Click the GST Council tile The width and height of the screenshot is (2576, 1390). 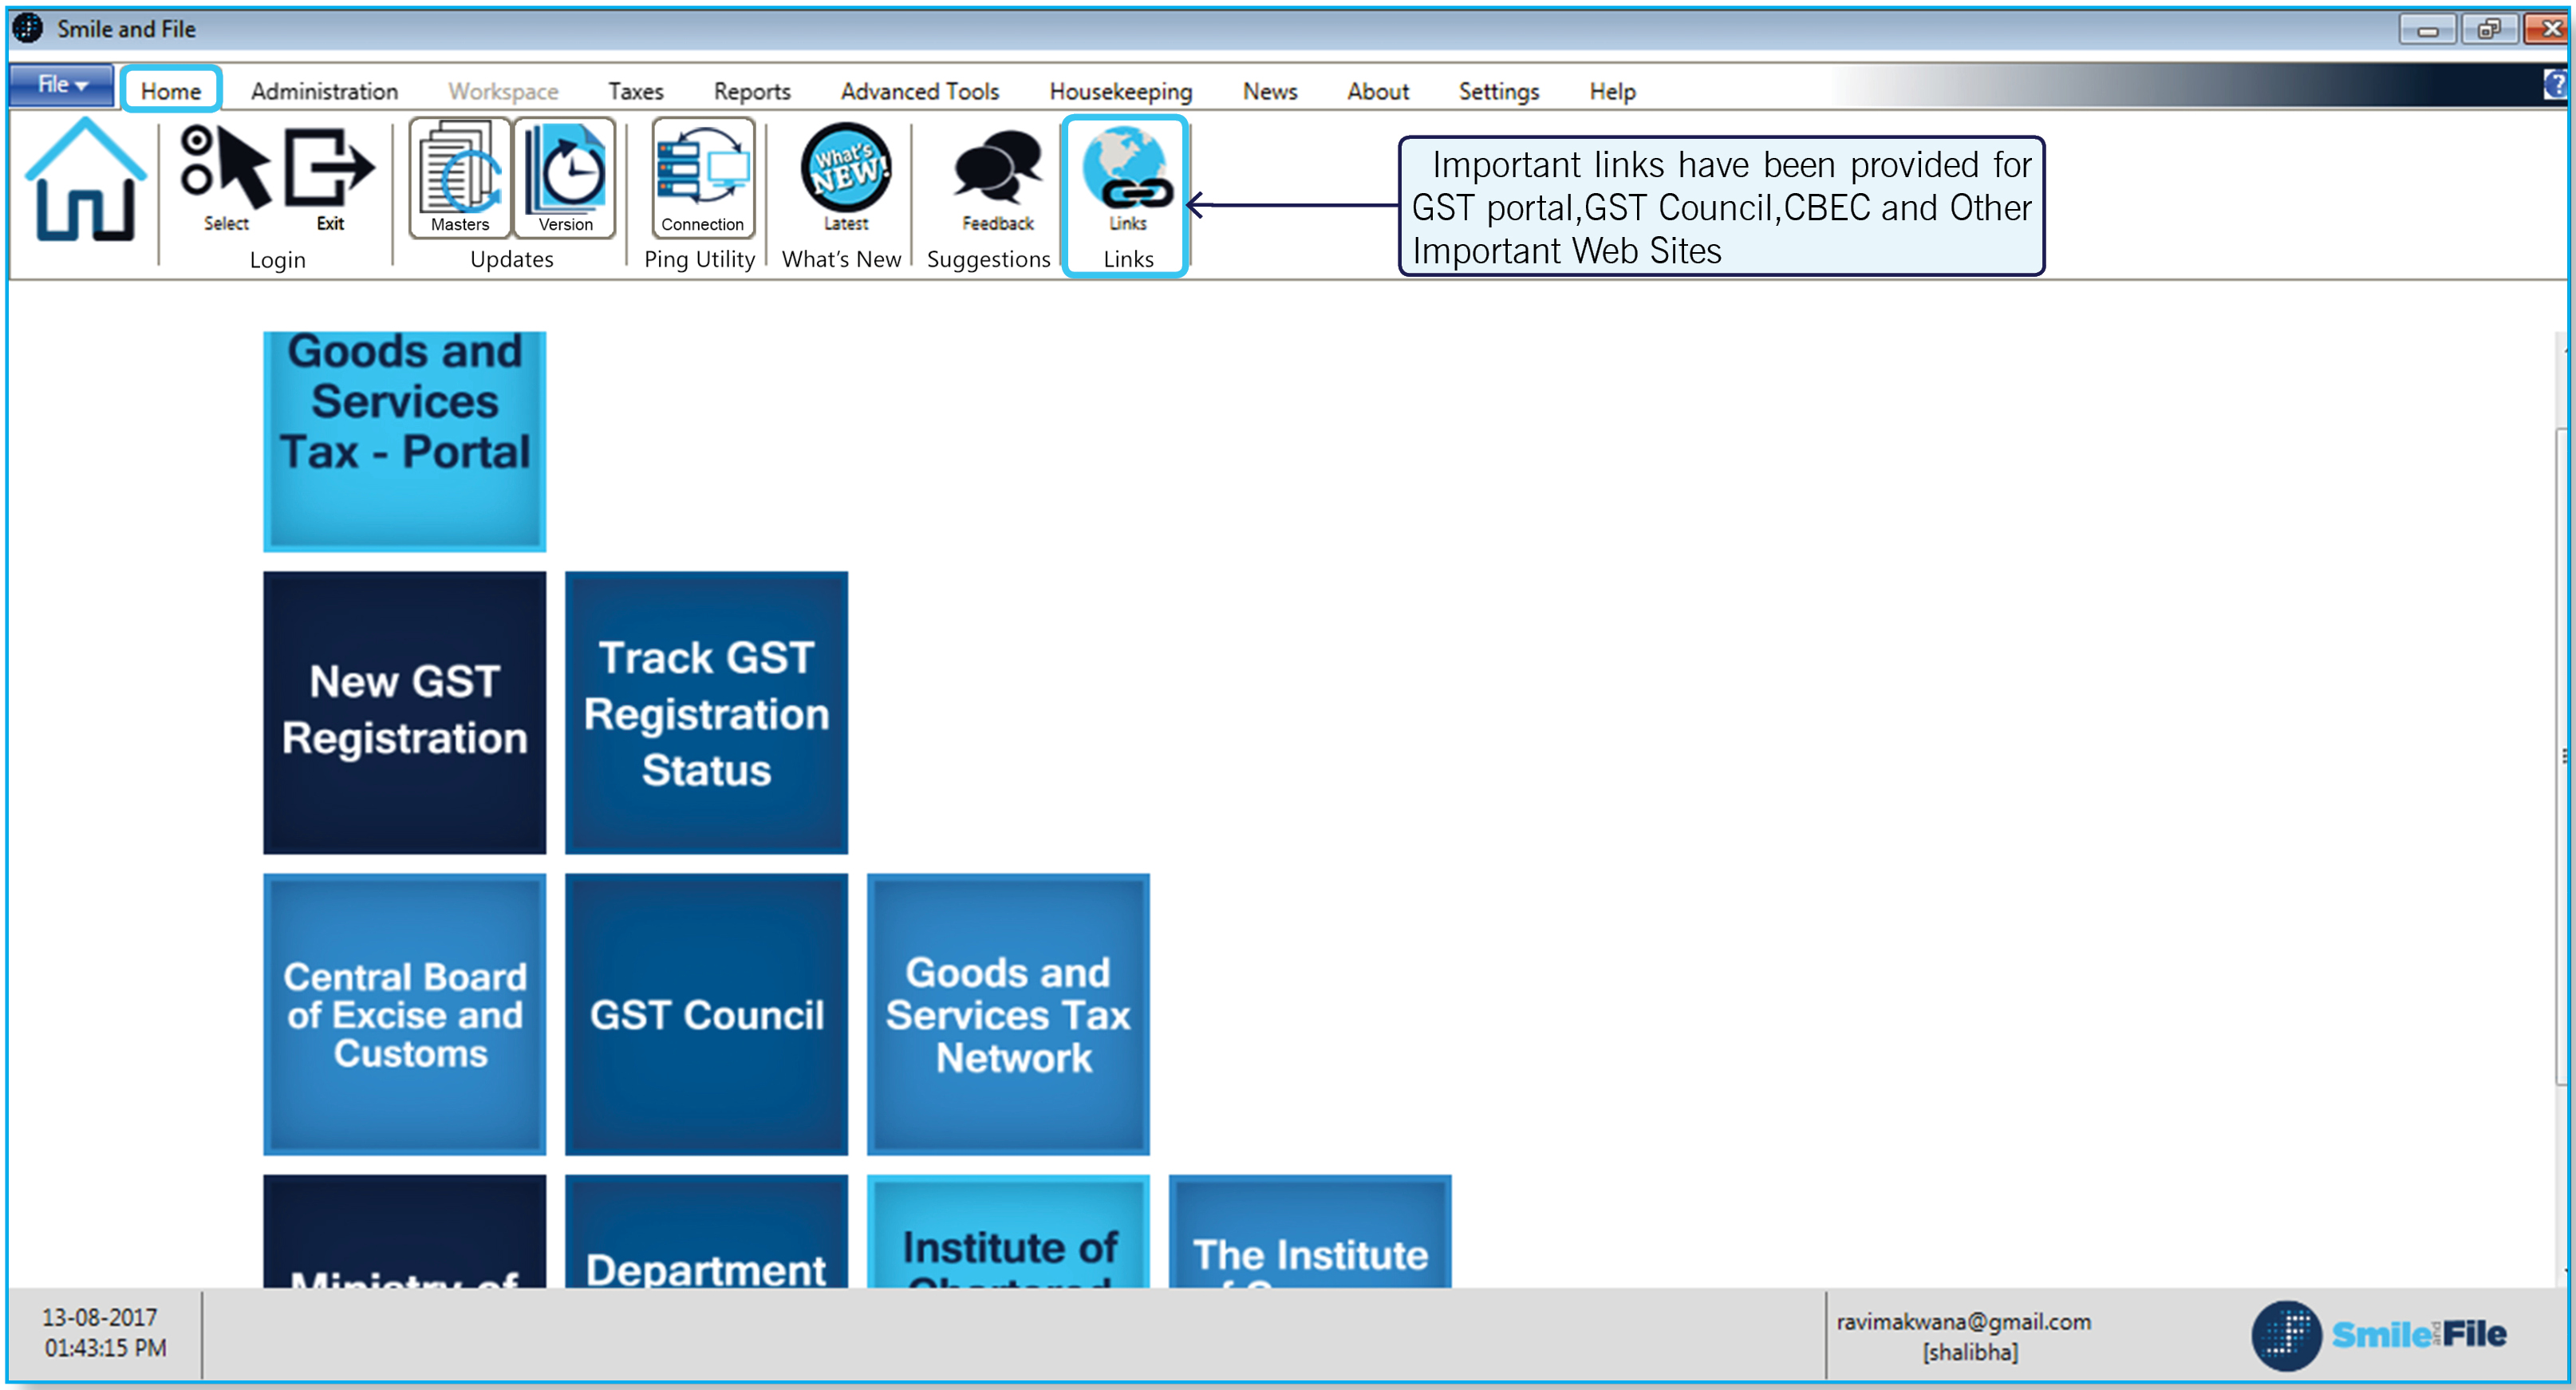tap(706, 1014)
